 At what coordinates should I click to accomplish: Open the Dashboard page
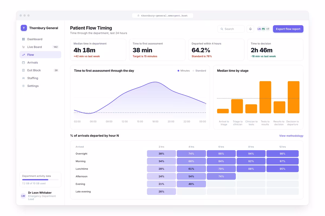[40, 39]
